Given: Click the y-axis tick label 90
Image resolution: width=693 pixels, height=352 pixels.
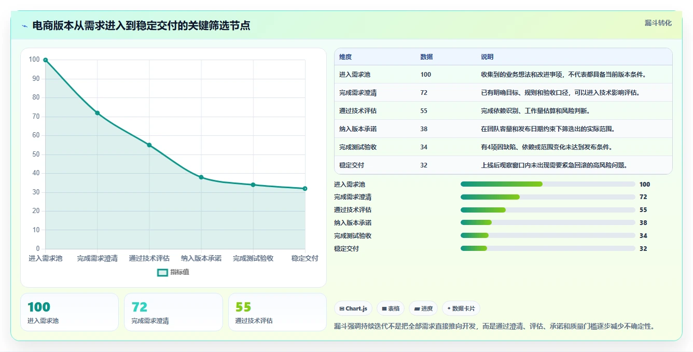Looking at the screenshot, I should tap(36, 79).
